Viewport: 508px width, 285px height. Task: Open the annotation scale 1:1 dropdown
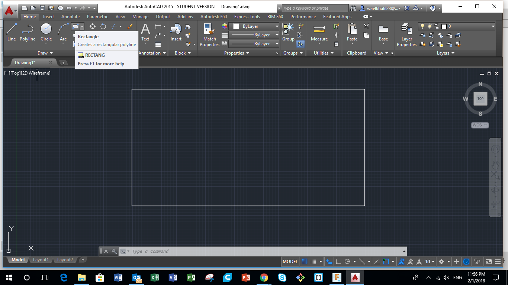click(x=430, y=262)
